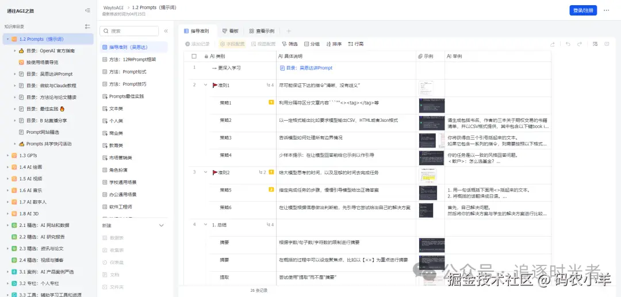This screenshot has width=621, height=297.
Task: Open the 筛选 filter option
Action: point(290,44)
